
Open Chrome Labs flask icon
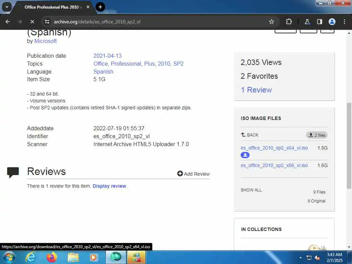(307, 22)
